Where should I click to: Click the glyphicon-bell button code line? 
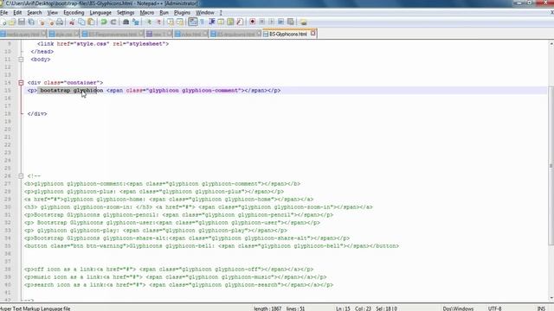211,246
